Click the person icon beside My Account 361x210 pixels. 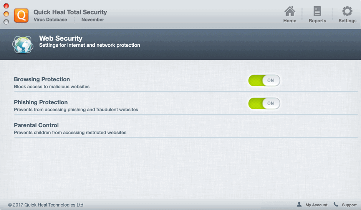point(299,205)
